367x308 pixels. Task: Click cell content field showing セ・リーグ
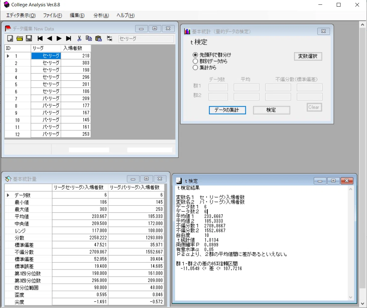tap(146, 39)
